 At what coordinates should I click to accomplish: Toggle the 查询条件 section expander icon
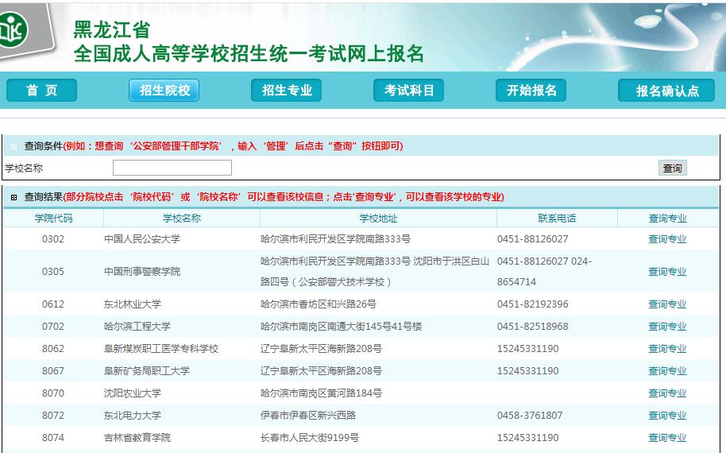[x=14, y=146]
